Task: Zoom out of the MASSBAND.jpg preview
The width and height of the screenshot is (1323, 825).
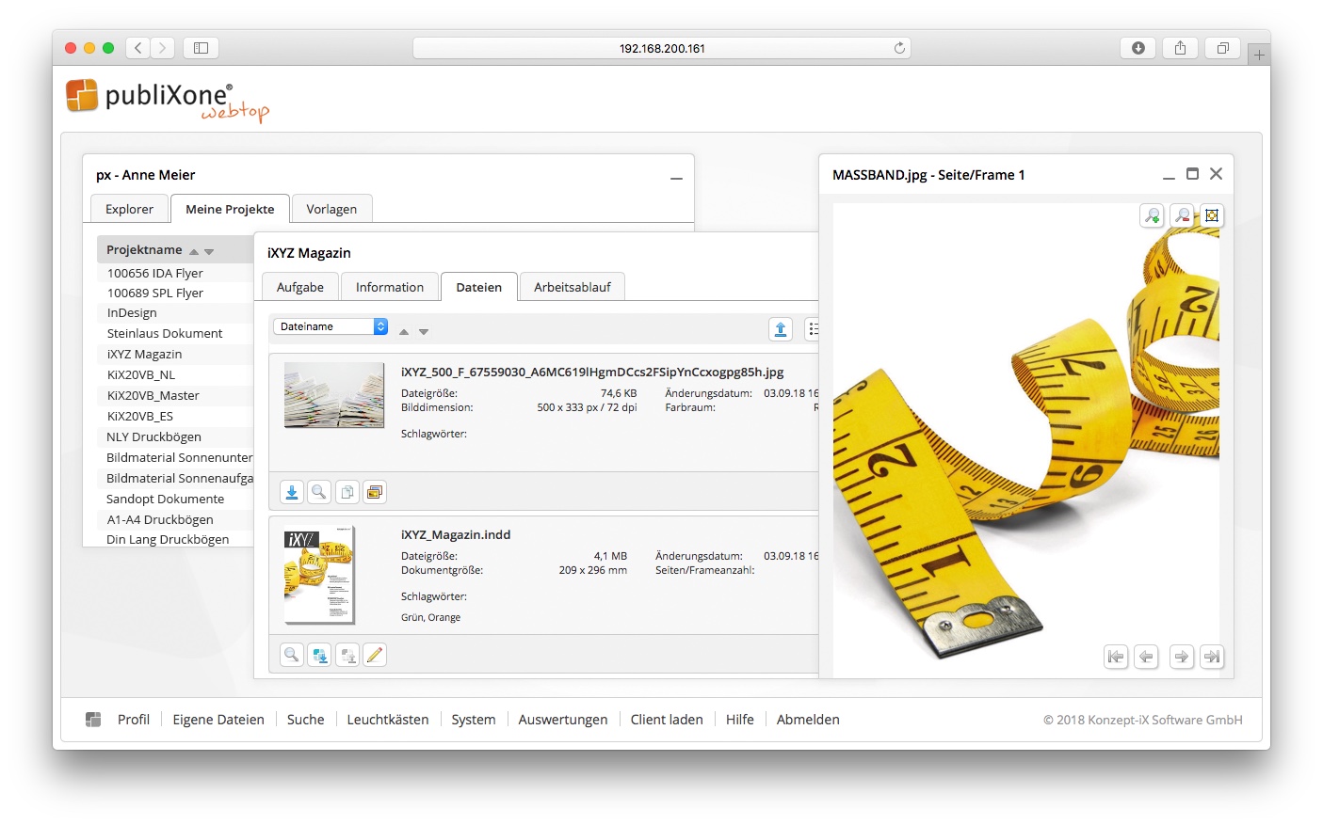Action: click(x=1182, y=215)
